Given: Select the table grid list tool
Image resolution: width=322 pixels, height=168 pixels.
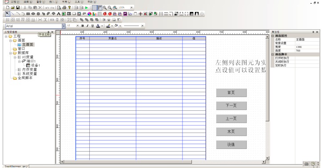Looking at the screenshot, I should 99,14.
